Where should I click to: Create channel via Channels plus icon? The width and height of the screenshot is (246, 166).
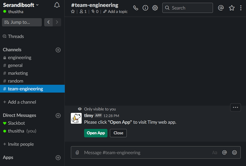(58, 50)
